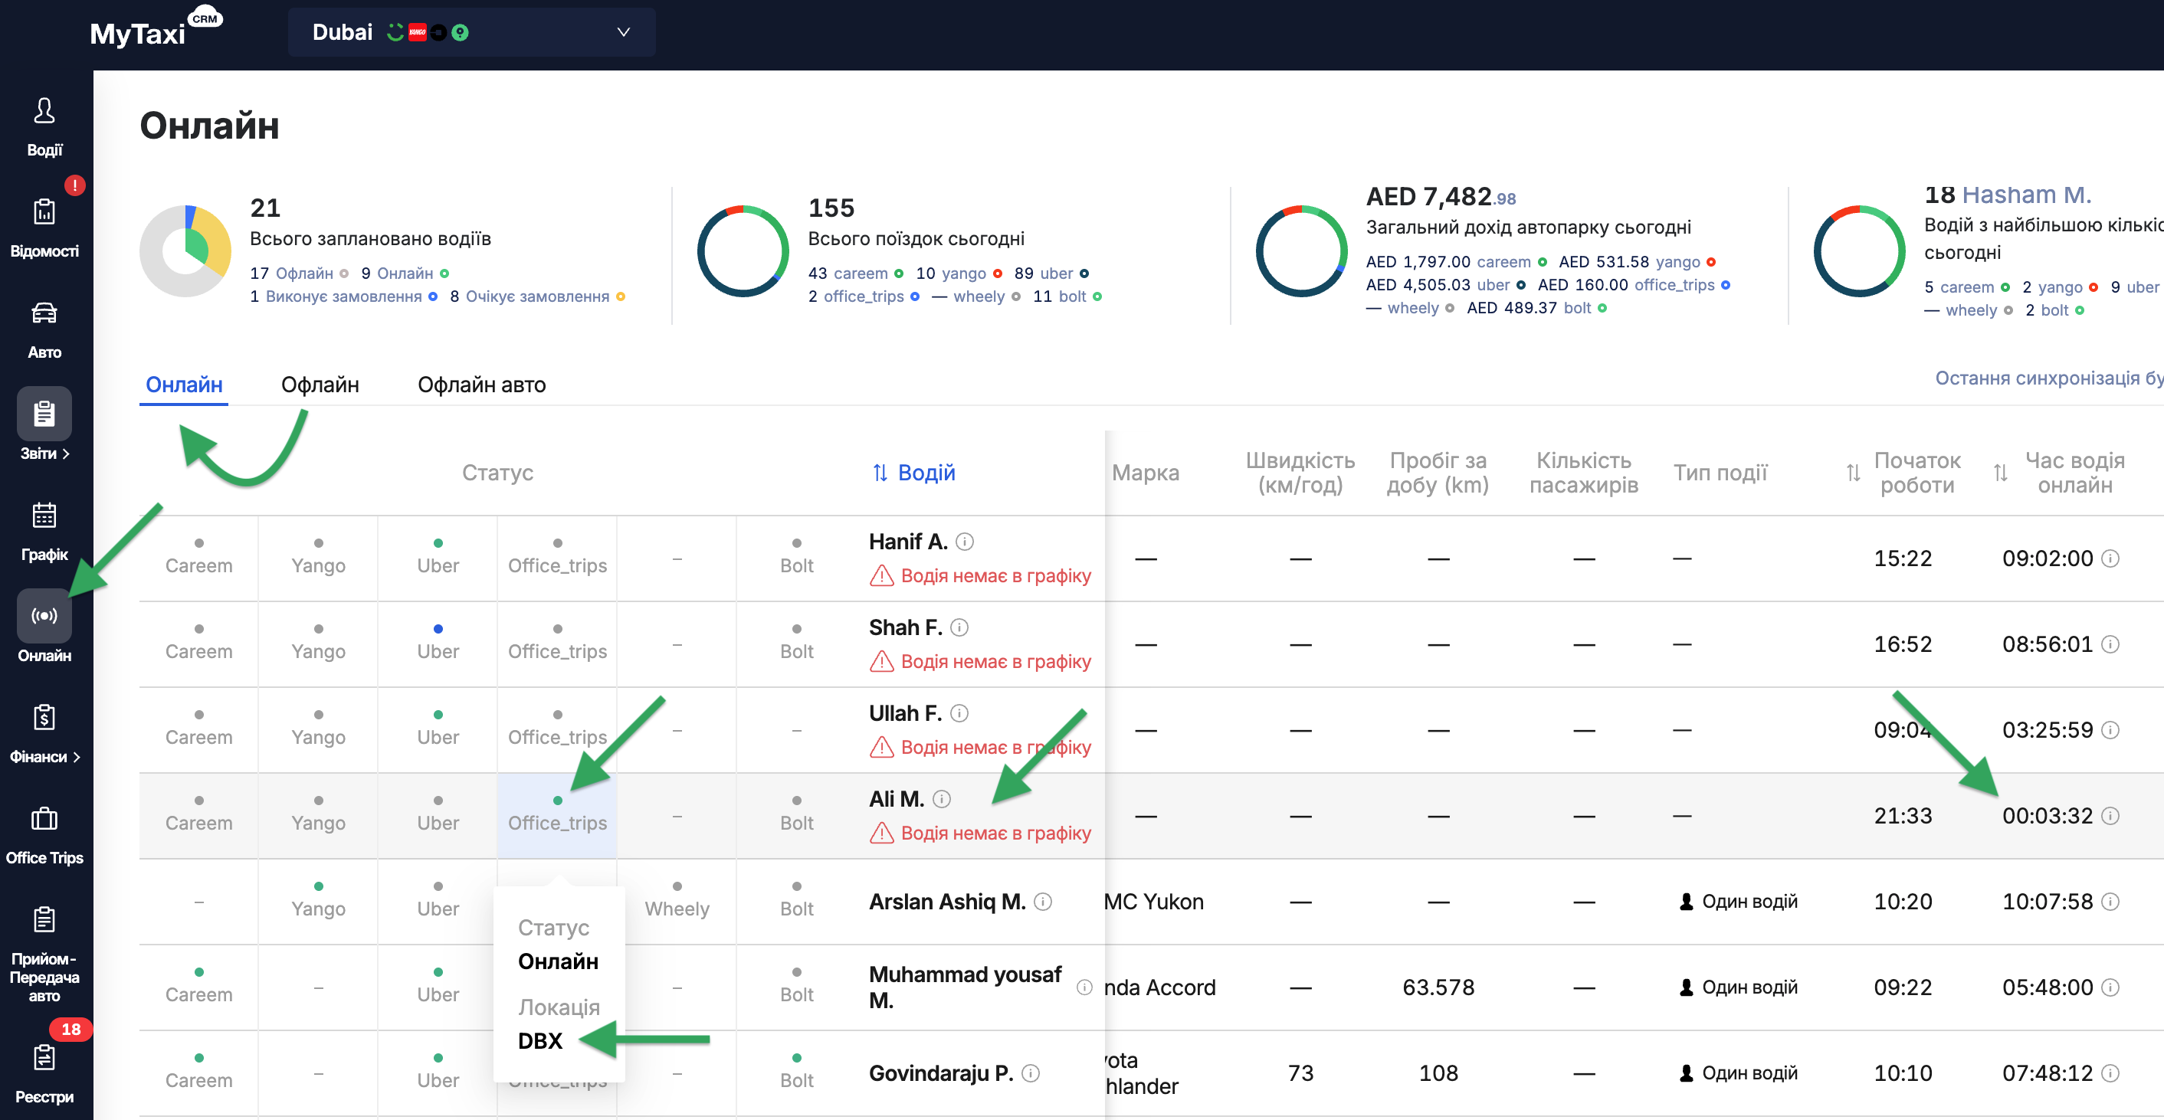Click Wheely status cell in Arslan Ashiq M. row

(x=676, y=900)
